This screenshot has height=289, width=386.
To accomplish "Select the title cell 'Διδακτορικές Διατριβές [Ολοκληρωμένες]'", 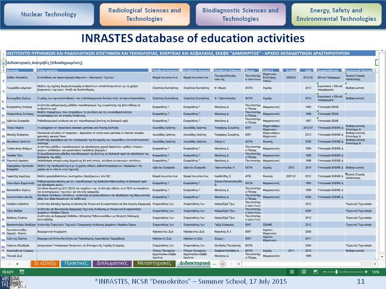I will [x=45, y=63].
